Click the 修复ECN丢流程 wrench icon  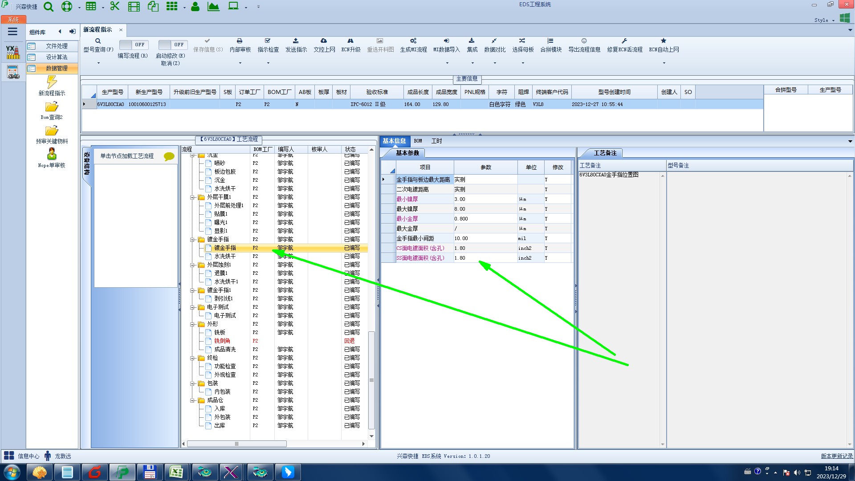[624, 41]
